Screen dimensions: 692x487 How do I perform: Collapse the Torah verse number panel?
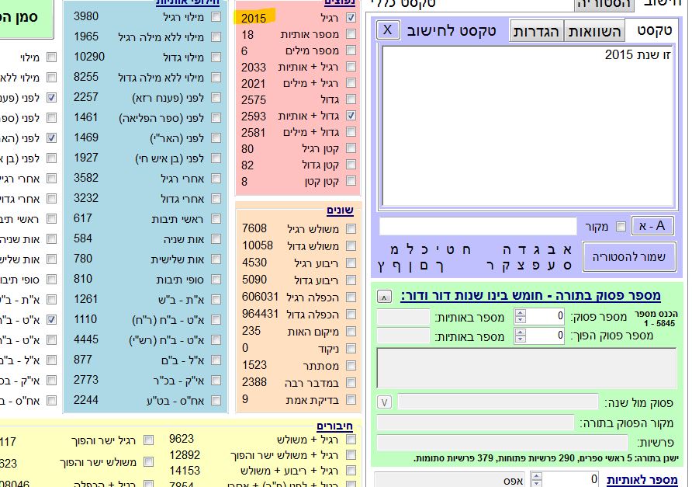click(x=384, y=296)
